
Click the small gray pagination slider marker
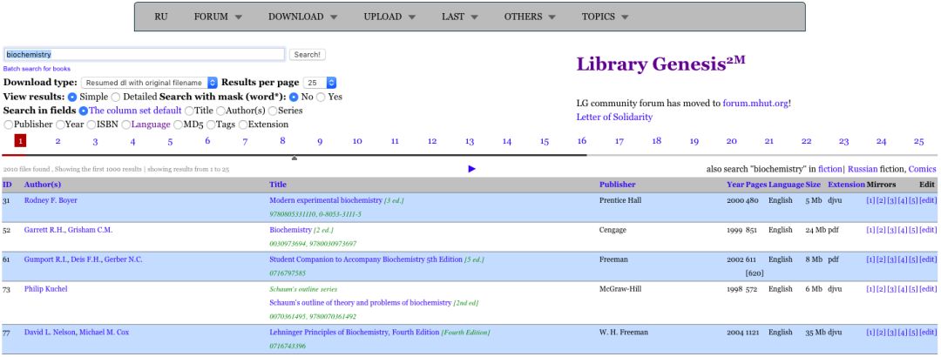point(294,158)
